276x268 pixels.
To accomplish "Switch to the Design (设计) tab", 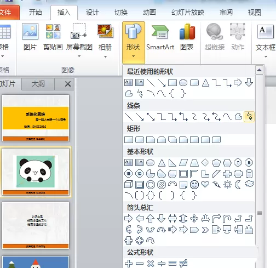I will pos(93,13).
